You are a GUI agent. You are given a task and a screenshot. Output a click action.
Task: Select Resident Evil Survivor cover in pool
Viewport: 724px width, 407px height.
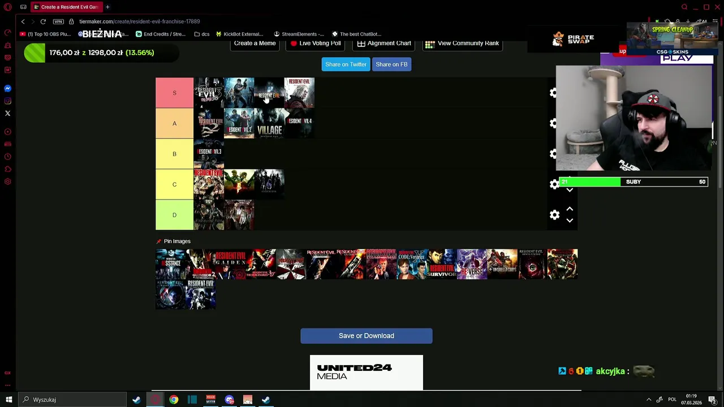pos(442,264)
